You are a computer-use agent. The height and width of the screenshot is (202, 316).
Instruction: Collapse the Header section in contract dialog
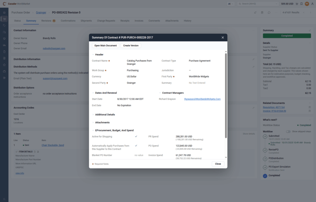93,55
